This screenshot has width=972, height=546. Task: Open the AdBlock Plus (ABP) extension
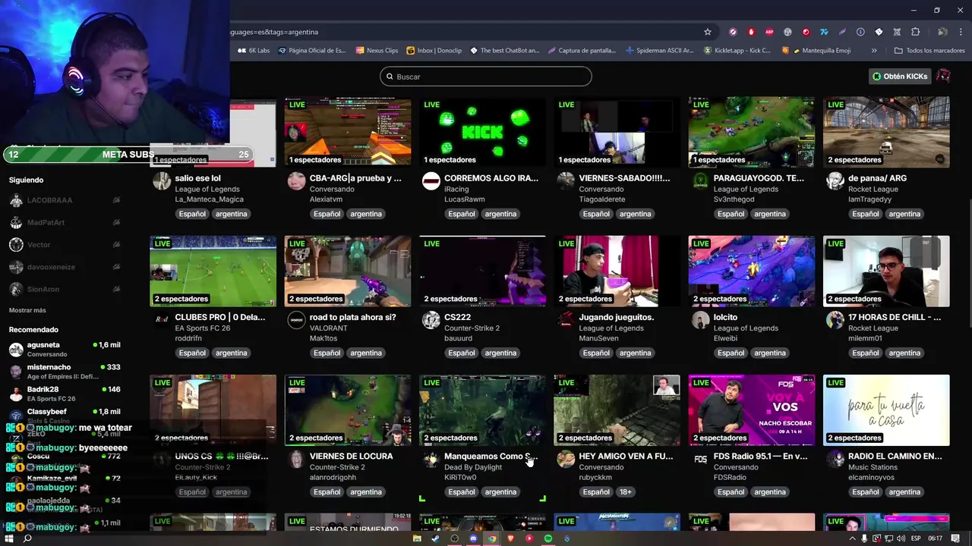tap(769, 32)
